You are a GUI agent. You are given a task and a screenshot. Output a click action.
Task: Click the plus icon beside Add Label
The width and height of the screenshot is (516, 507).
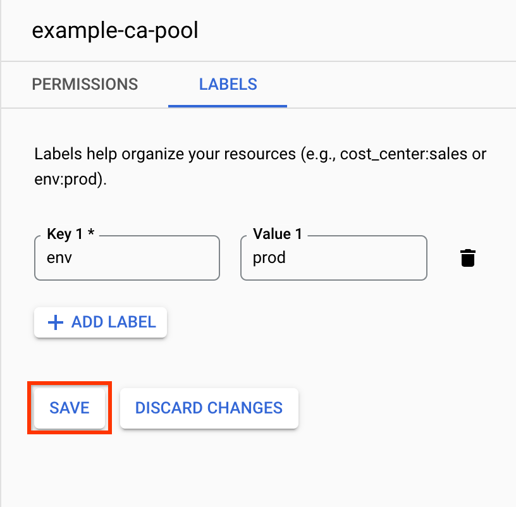click(56, 322)
